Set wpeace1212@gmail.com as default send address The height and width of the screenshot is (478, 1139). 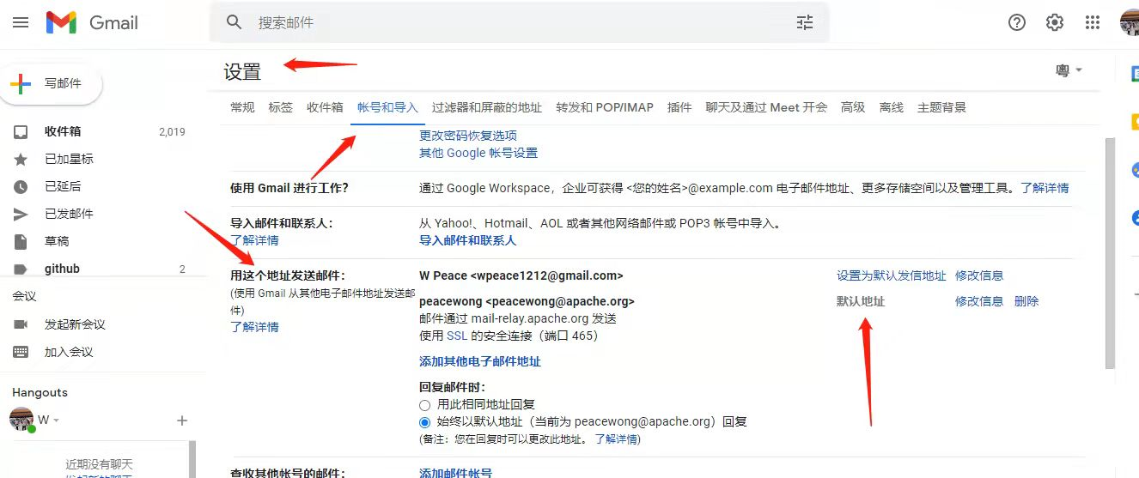(x=891, y=275)
